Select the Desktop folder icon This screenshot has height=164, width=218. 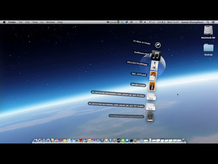pyautogui.click(x=208, y=47)
